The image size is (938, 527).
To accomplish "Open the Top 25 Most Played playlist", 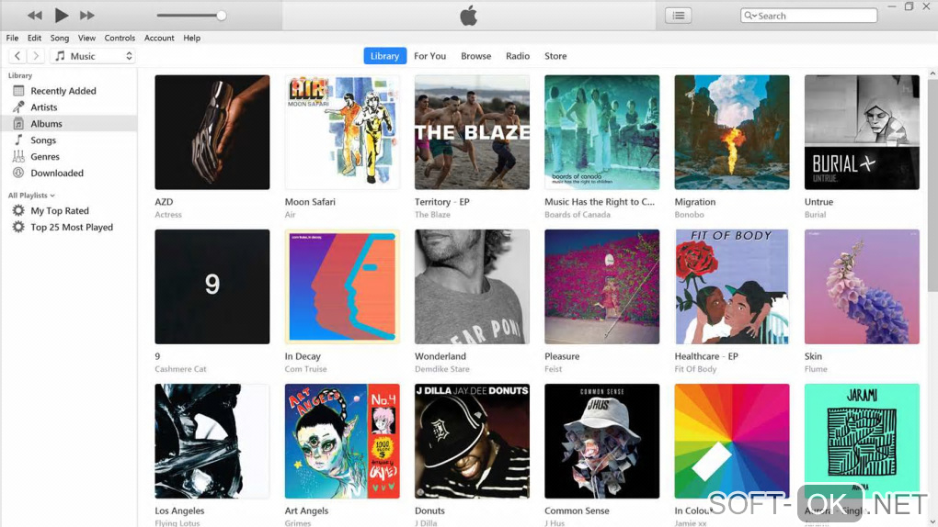I will [x=71, y=227].
